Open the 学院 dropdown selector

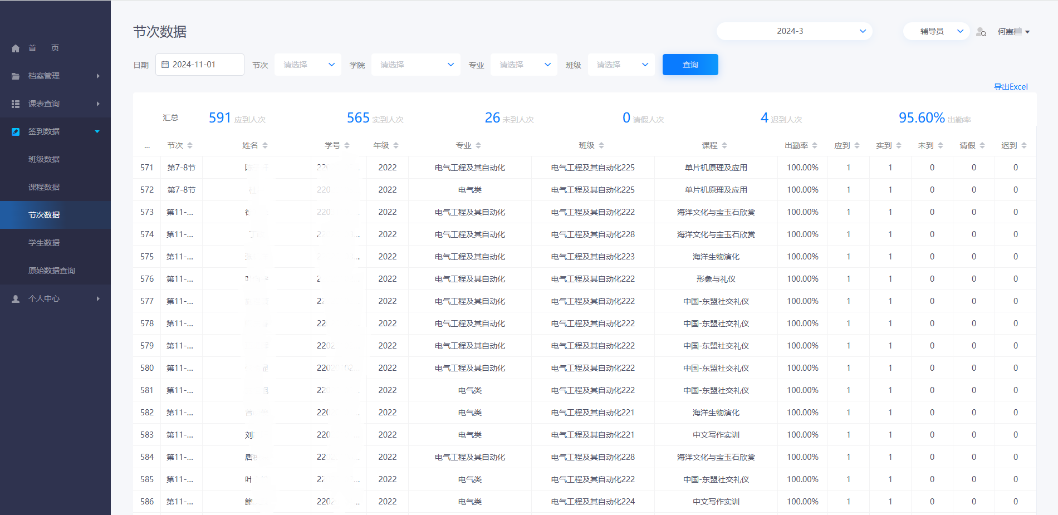(416, 65)
